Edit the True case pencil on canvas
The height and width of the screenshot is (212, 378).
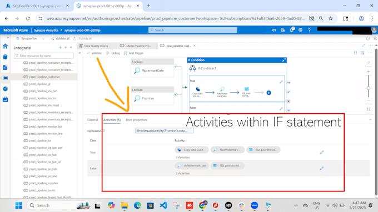point(281,82)
